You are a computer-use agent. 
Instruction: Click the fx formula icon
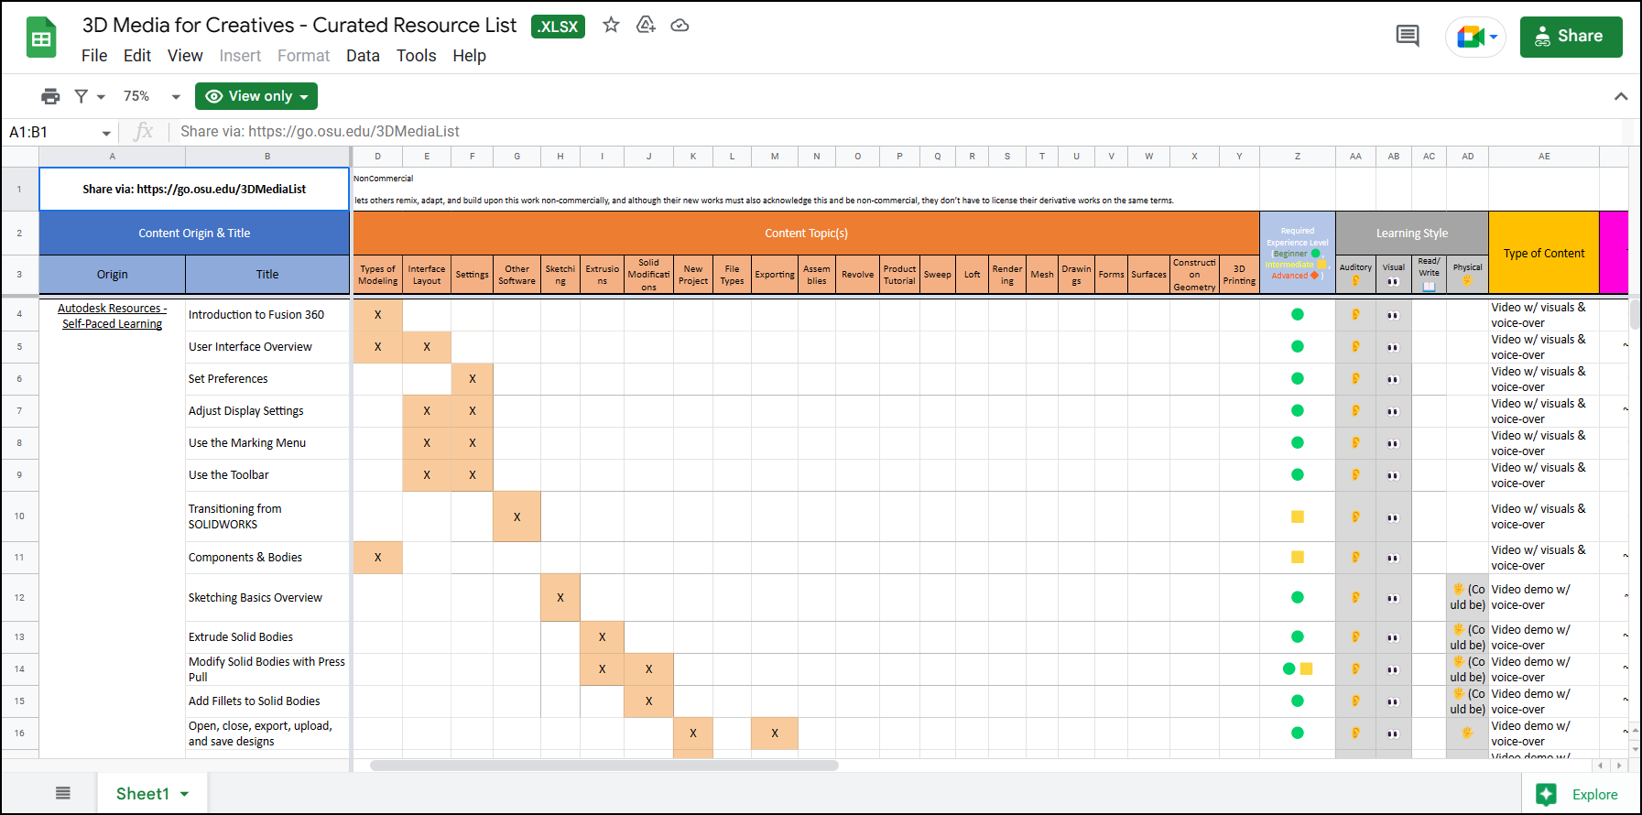tap(144, 132)
